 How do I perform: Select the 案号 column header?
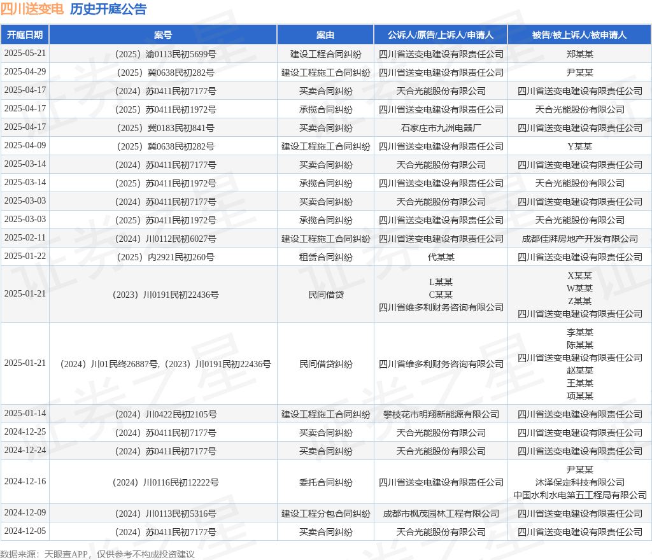tap(163, 35)
